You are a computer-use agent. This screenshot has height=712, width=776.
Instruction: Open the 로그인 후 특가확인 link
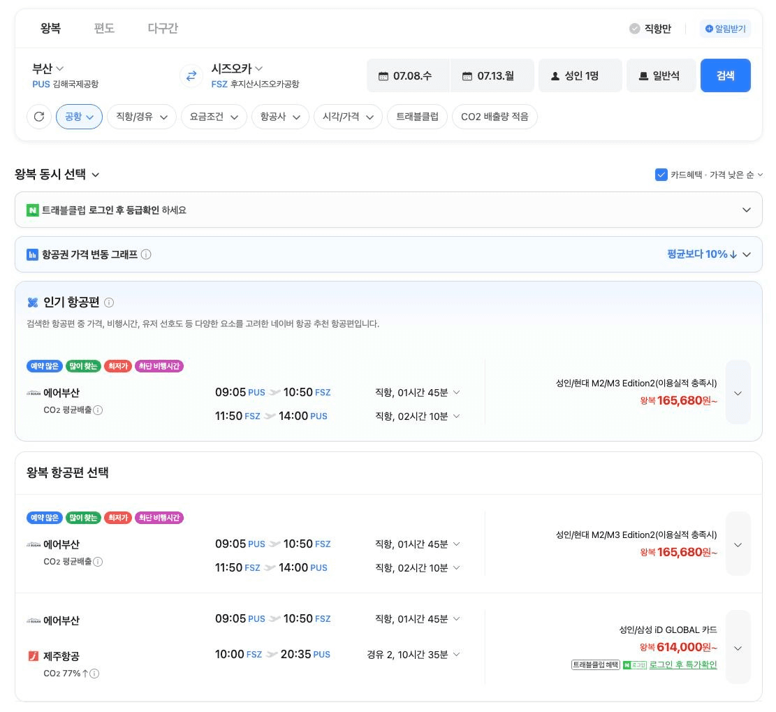coord(683,664)
